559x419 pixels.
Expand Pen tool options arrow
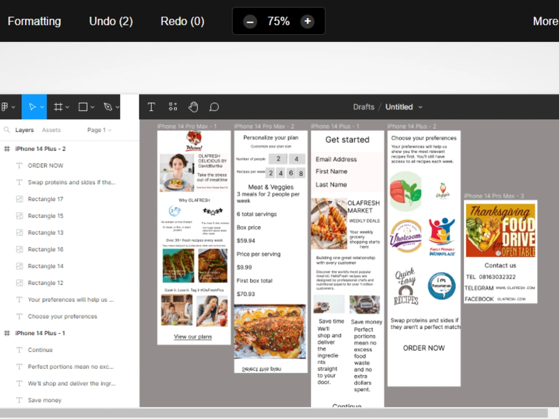(117, 107)
